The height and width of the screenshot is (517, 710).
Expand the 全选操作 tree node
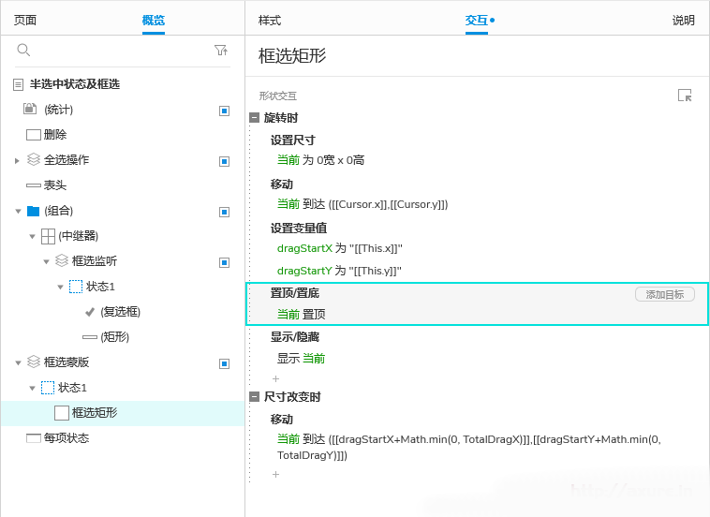17,161
